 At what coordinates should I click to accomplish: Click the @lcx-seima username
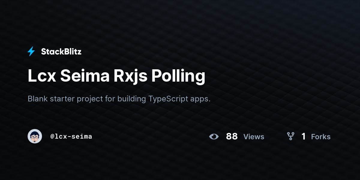(x=71, y=136)
